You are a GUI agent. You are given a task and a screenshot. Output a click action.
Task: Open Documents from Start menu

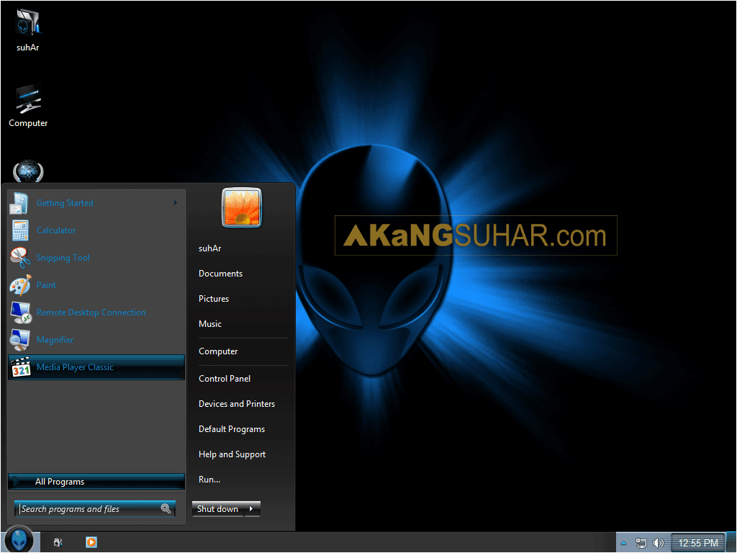tap(220, 274)
